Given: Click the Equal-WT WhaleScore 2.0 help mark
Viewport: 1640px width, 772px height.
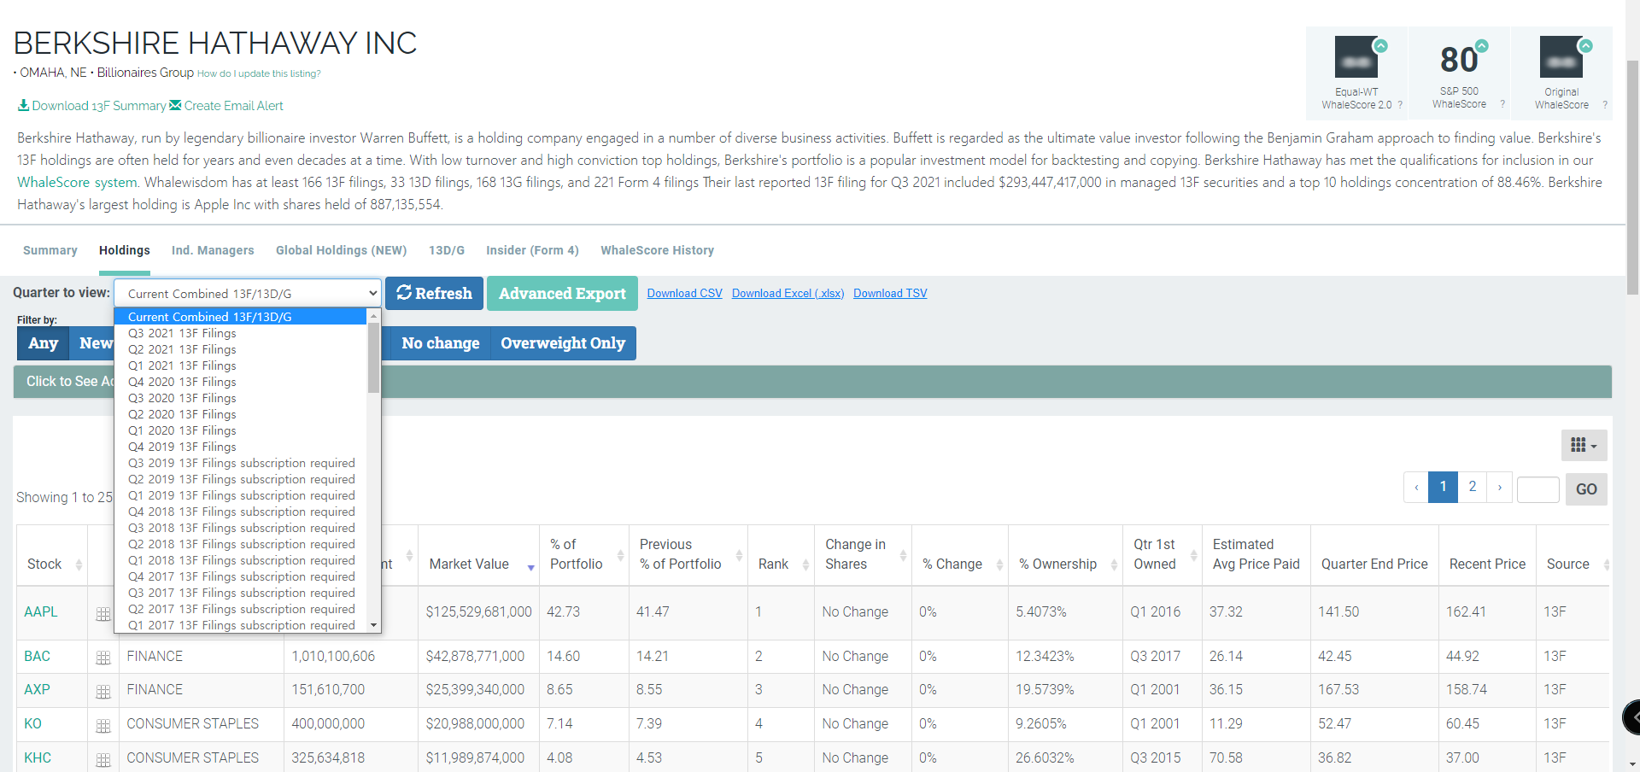Looking at the screenshot, I should pyautogui.click(x=1400, y=105).
